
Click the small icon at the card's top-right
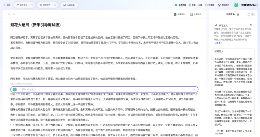coord(251,25)
